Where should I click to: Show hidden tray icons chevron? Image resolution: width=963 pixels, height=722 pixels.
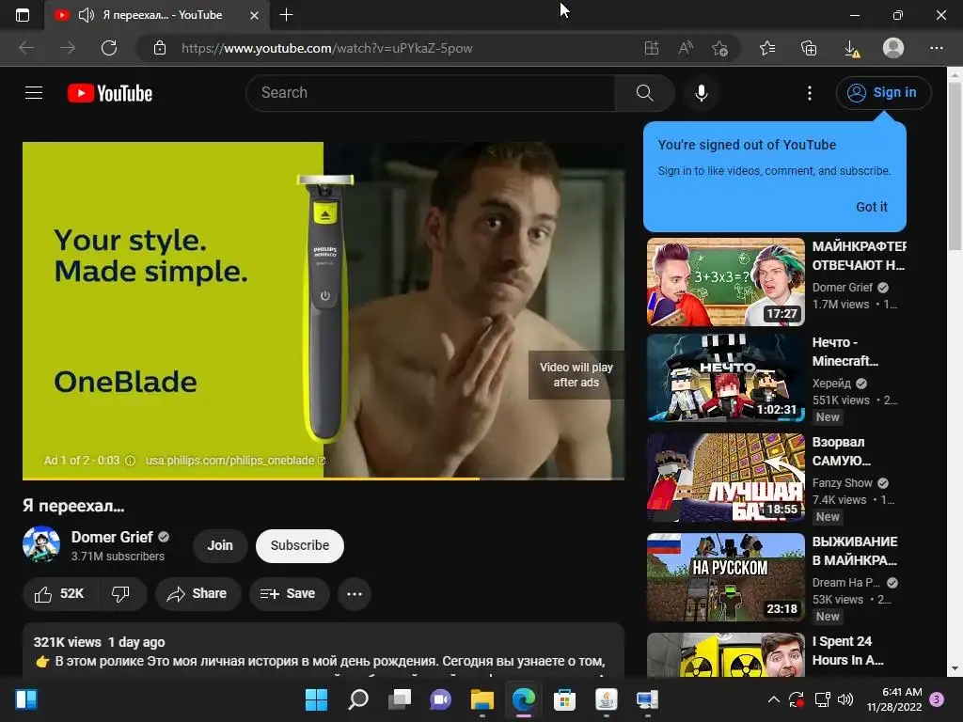[774, 699]
